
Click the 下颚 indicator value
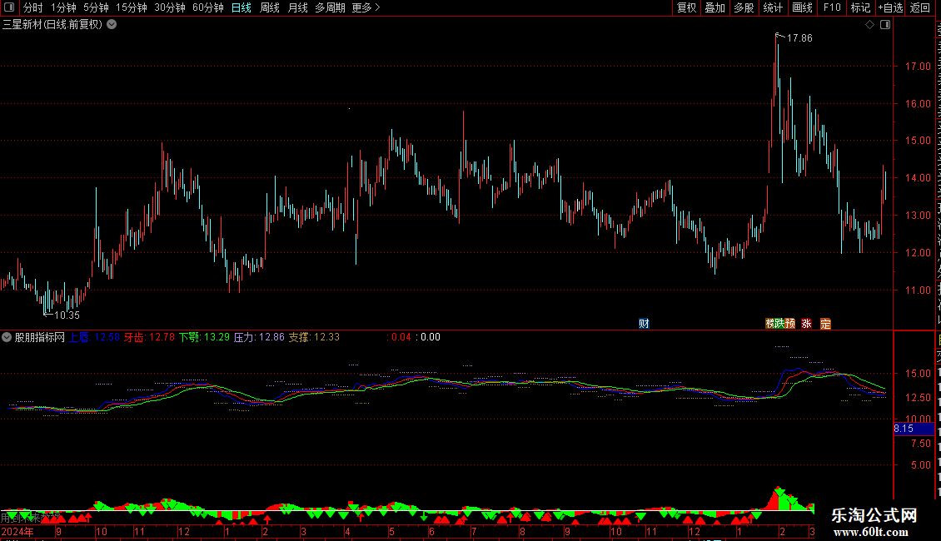(204, 338)
